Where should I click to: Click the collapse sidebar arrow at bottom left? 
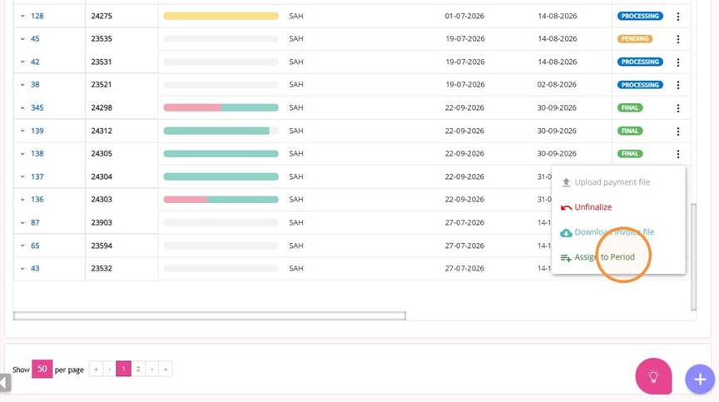(5, 383)
